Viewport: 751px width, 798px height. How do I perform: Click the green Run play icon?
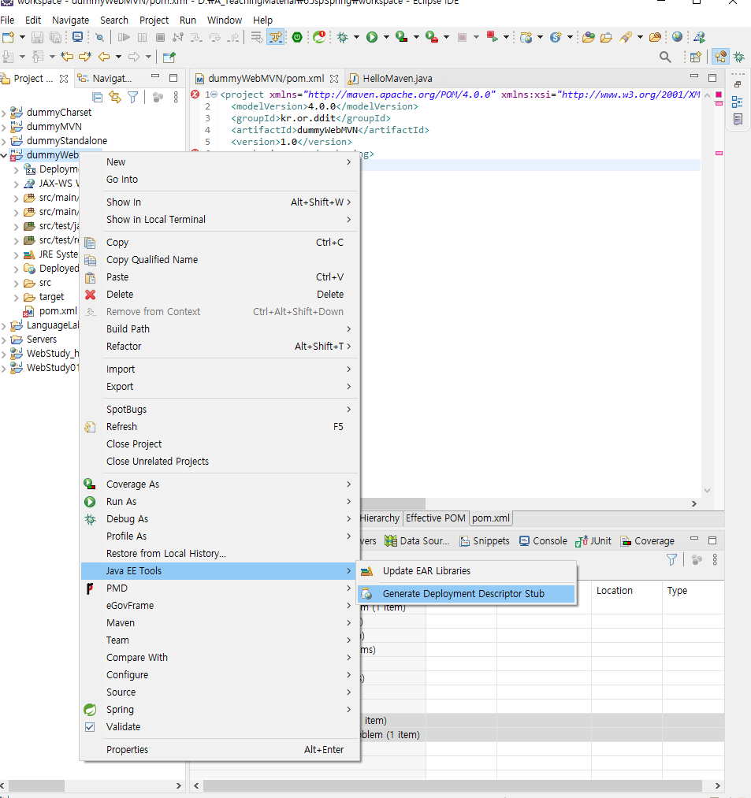point(372,37)
